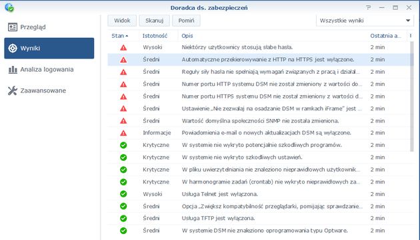Click 'Informacje' severity cell
The width and height of the screenshot is (420, 240).
(157, 133)
